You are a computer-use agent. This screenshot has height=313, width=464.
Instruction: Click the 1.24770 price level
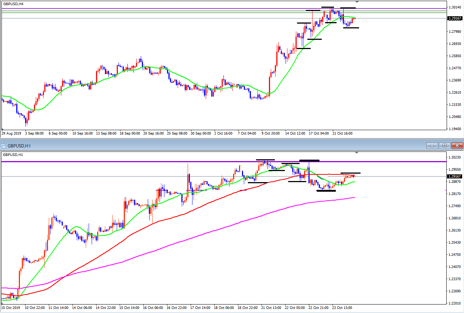pyautogui.click(x=454, y=68)
